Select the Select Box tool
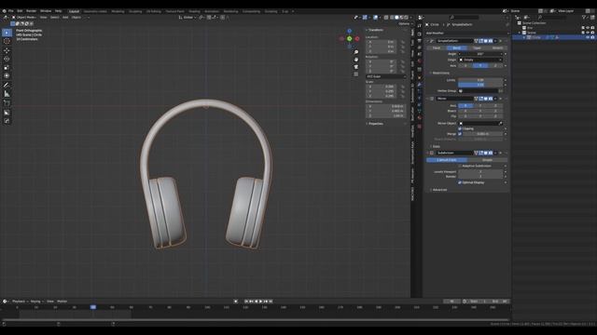The image size is (597, 335). pyautogui.click(x=7, y=33)
